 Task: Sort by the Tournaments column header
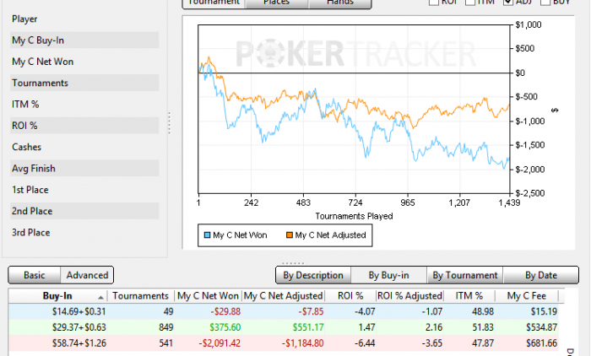[x=141, y=296]
